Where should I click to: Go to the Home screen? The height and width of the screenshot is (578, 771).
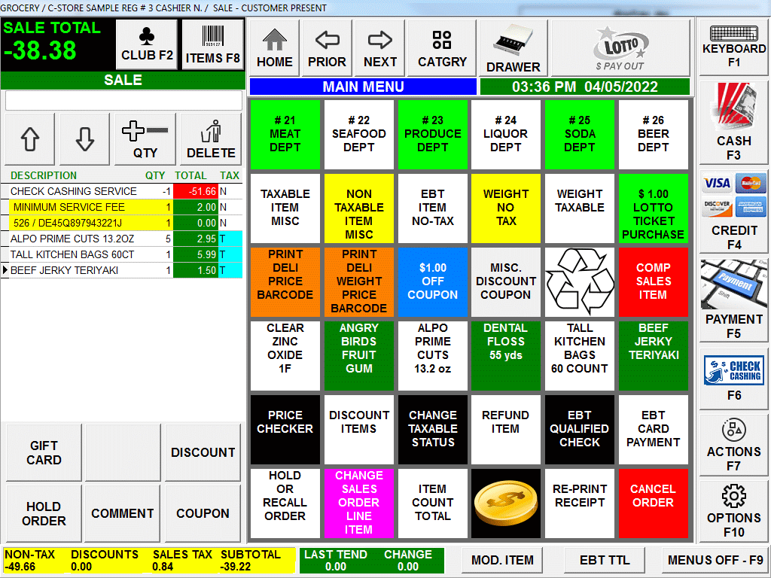(274, 48)
